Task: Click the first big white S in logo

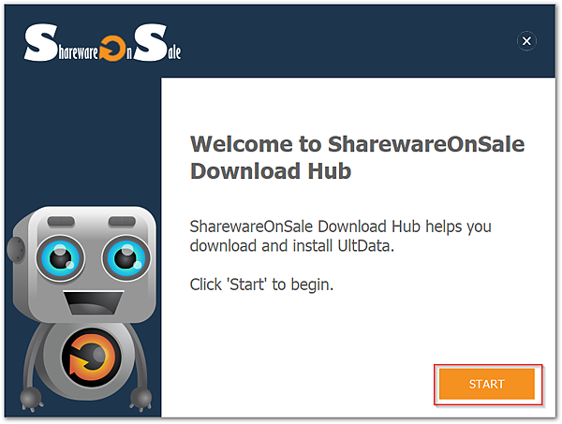Action: 41,42
